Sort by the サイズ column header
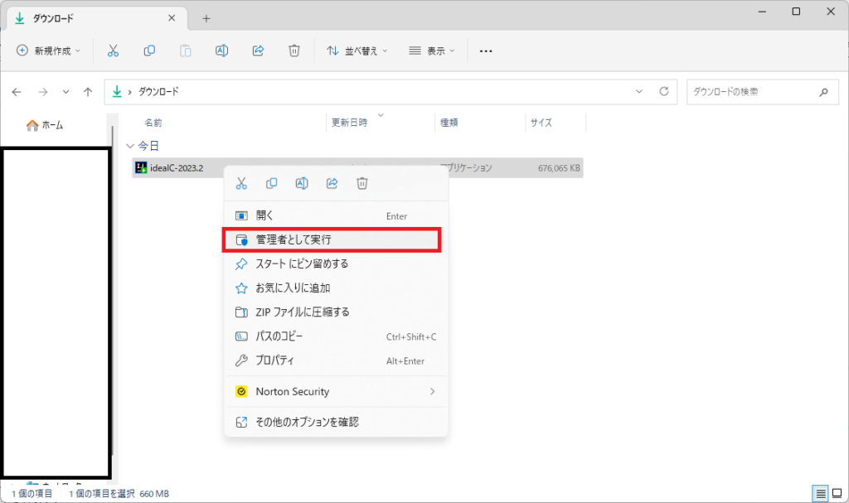The width and height of the screenshot is (849, 503). (x=541, y=123)
